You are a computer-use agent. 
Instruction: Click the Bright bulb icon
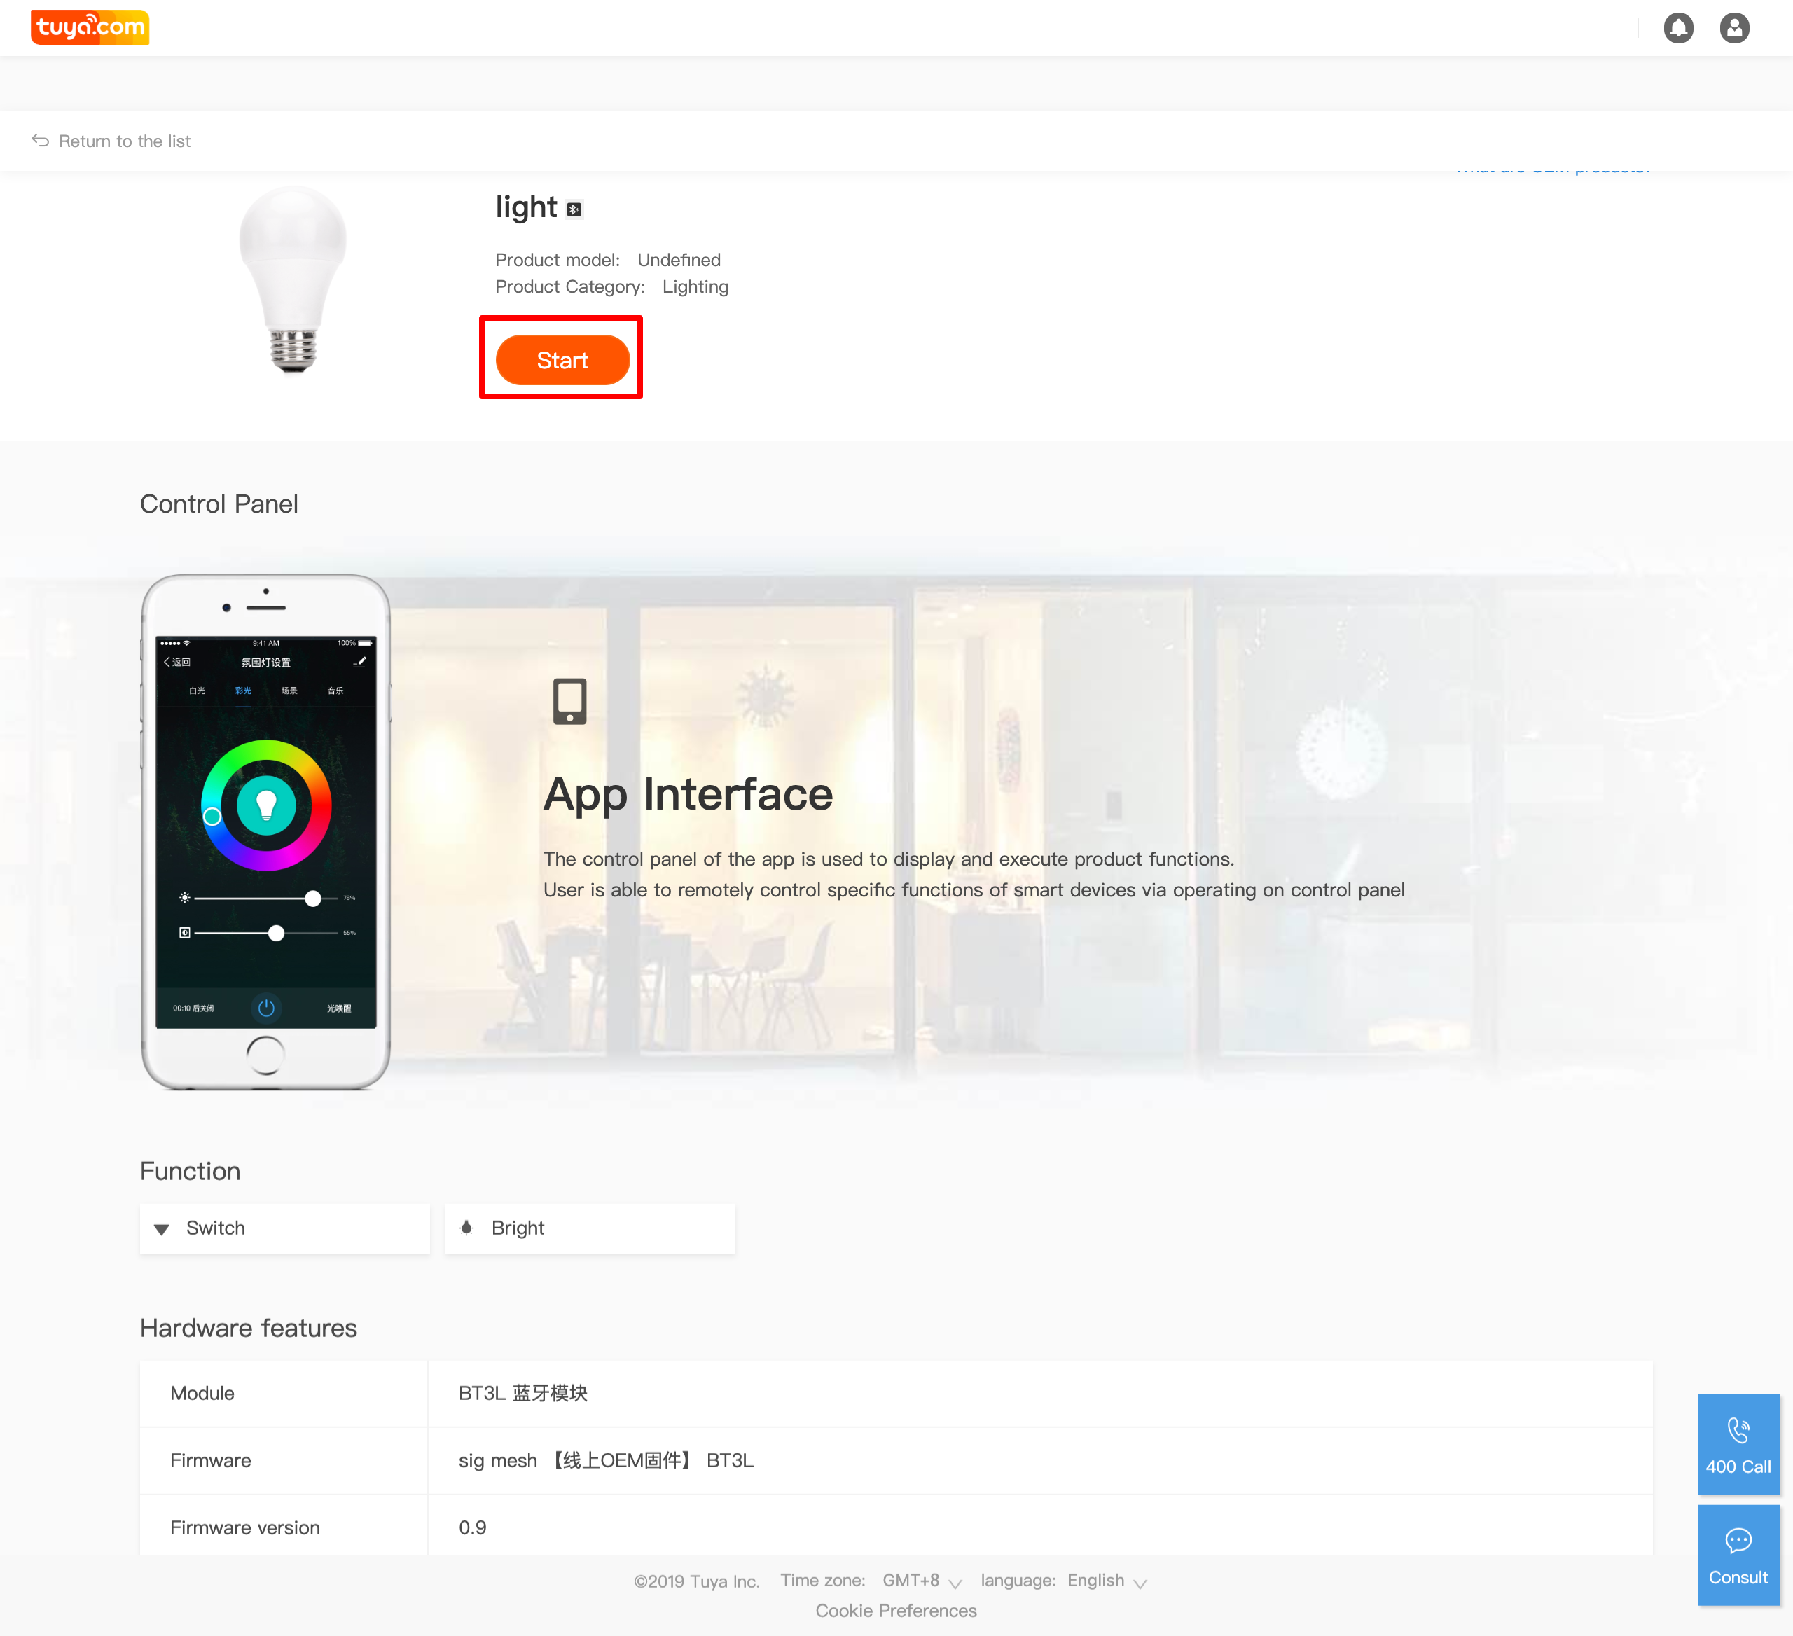pos(467,1228)
